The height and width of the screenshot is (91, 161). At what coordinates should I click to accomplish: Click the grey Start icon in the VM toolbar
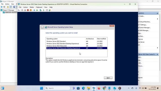point(22,10)
